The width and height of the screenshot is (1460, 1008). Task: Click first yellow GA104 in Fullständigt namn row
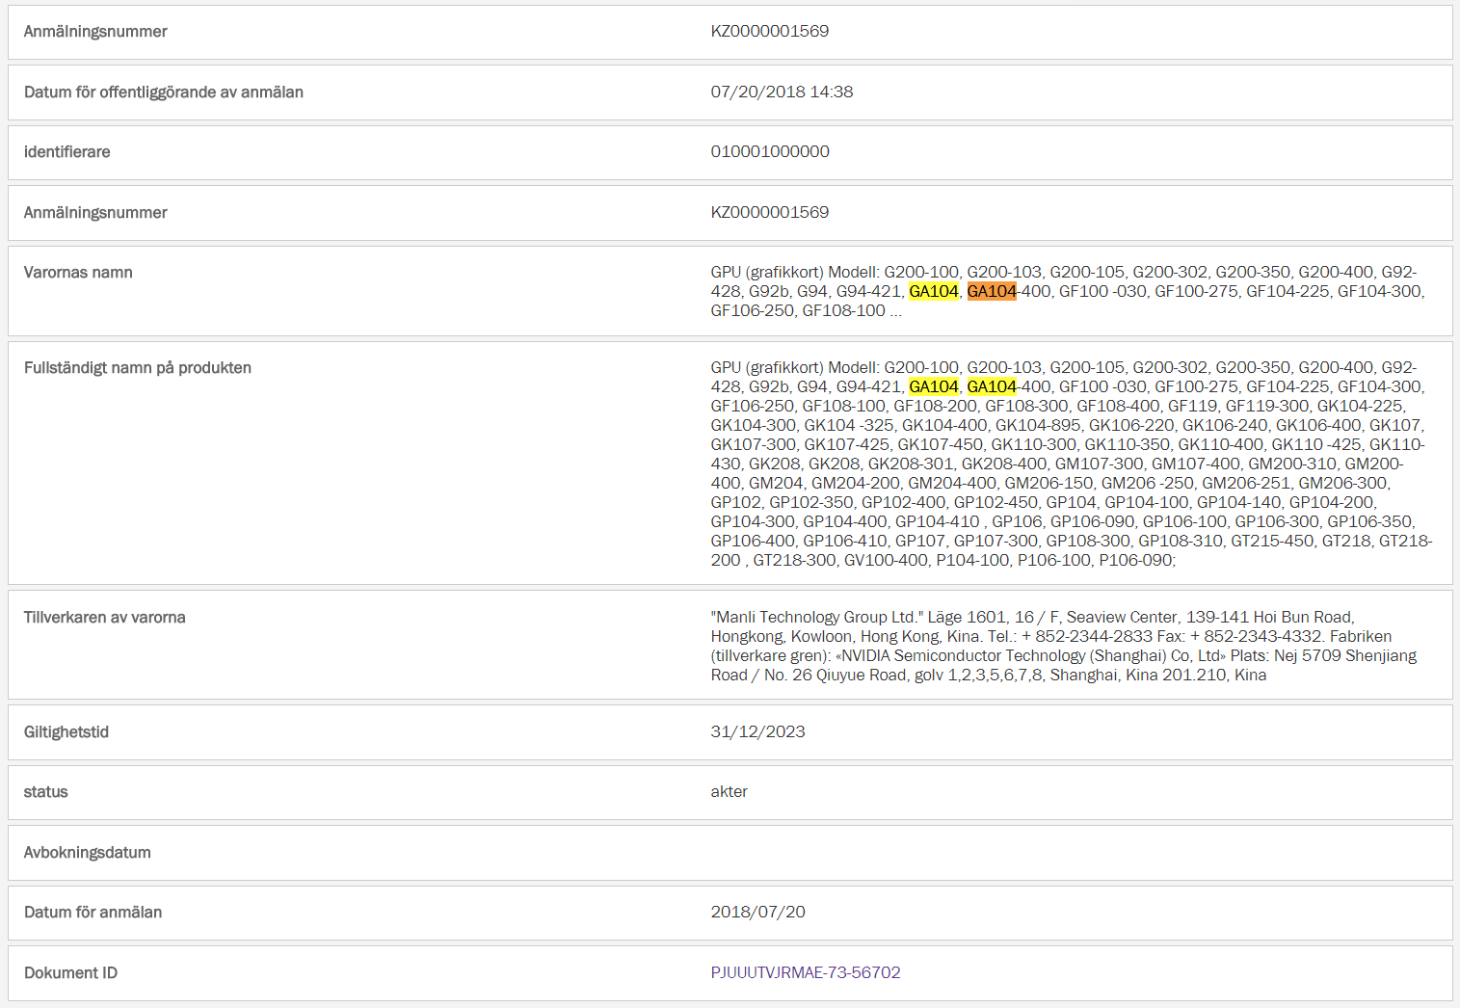(933, 386)
